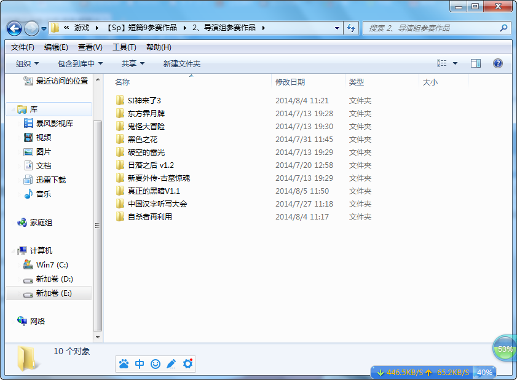Click the 40% network speed indicator
517x380 pixels.
(x=484, y=373)
